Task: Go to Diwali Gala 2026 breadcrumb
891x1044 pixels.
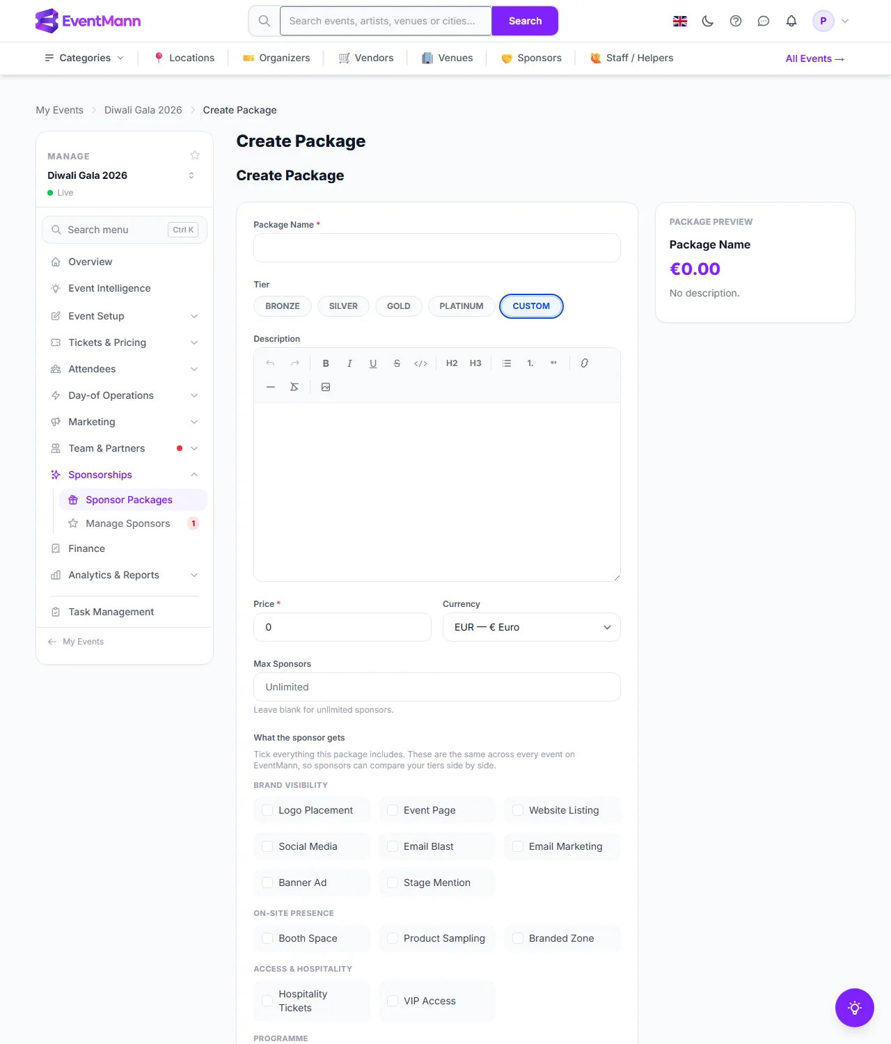Action: [143, 110]
